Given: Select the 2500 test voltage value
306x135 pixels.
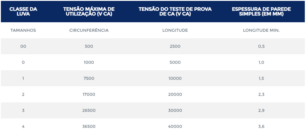Looking at the screenshot, I should pos(175,46).
